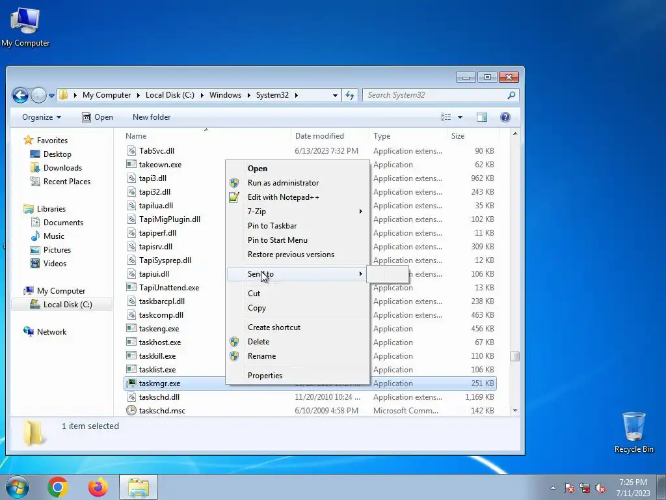Sort by the Type column header
666x500 pixels.
tap(408, 136)
